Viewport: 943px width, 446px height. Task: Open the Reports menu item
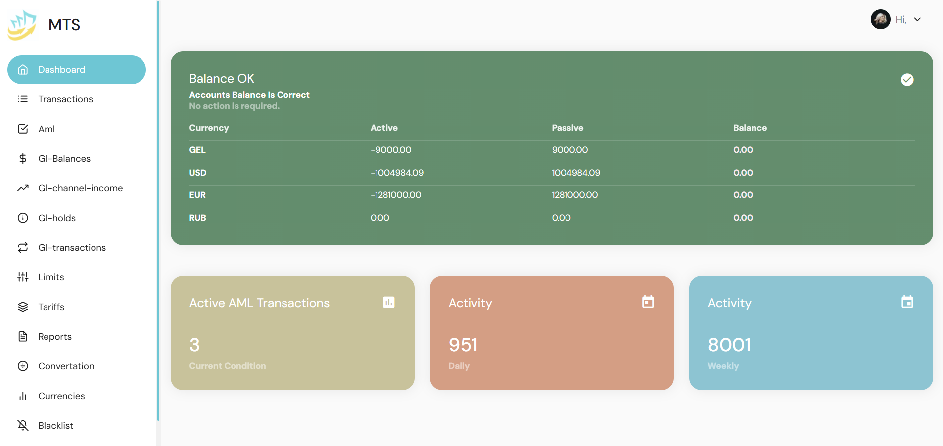[55, 337]
